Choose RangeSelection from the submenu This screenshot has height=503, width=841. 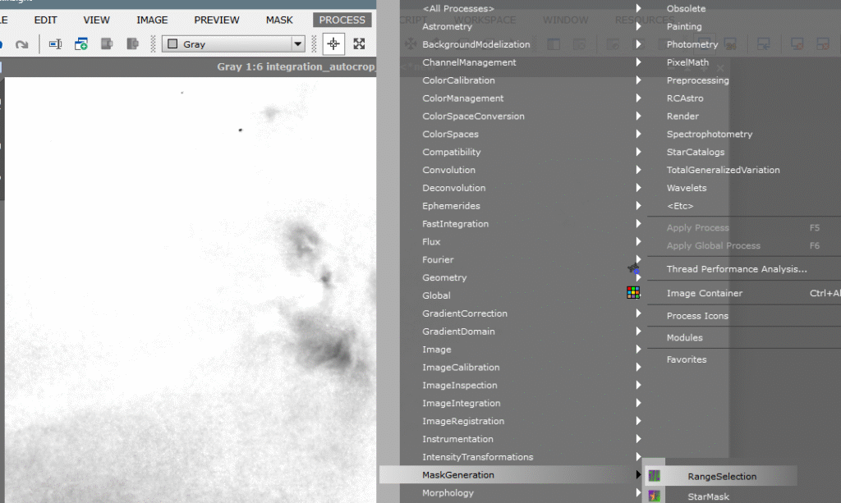(x=721, y=476)
